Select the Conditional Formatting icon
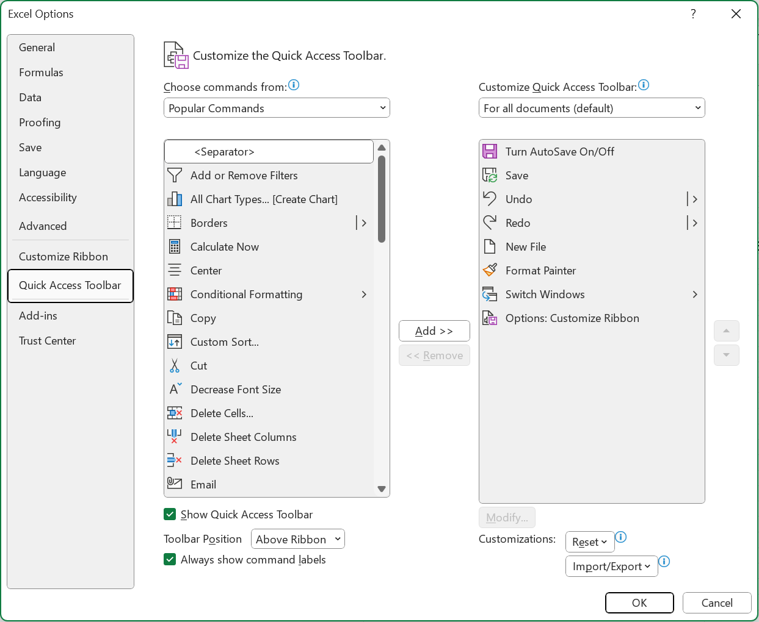The image size is (759, 622). [x=175, y=295]
